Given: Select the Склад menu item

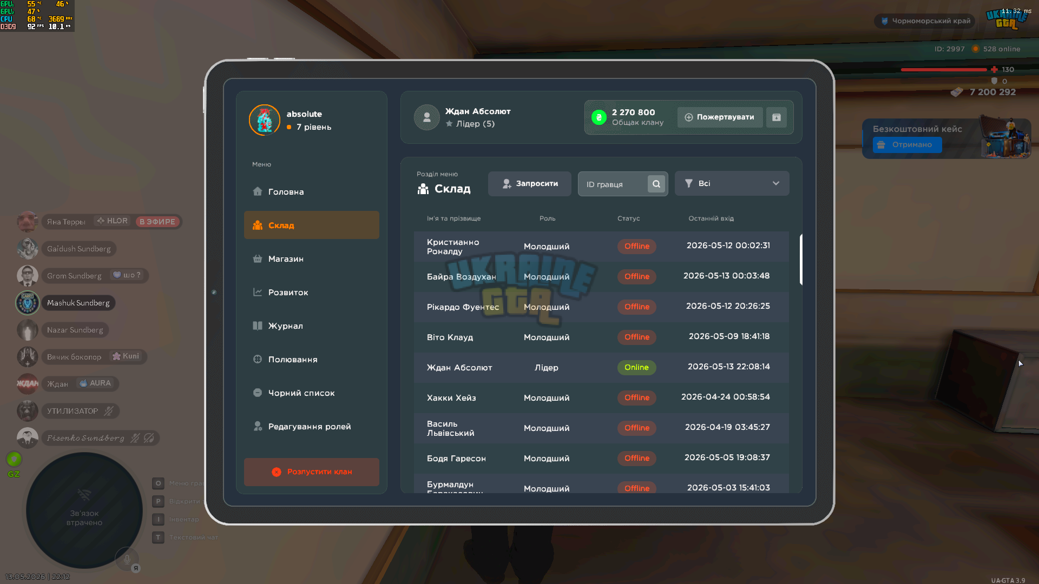Looking at the screenshot, I should [311, 225].
